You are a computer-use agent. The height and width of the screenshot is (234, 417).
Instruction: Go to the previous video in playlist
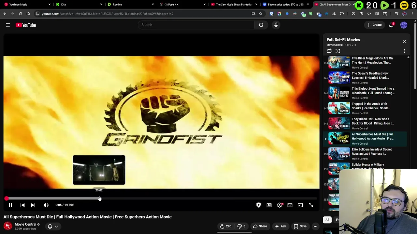22,205
